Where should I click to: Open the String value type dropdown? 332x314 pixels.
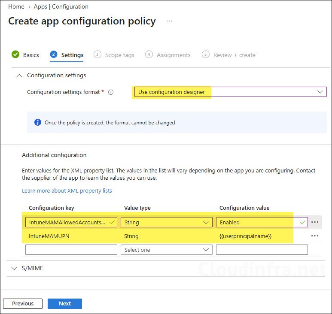pyautogui.click(x=166, y=222)
